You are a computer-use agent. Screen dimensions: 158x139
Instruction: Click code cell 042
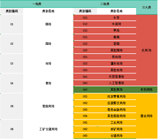tap(85, 83)
